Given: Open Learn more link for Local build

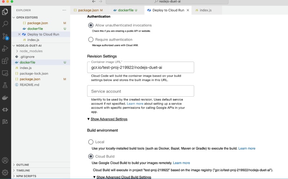Looking at the screenshot, I should (247, 148).
